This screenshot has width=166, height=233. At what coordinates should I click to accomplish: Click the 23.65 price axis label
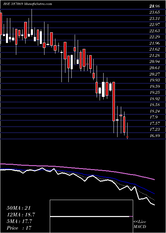point(155,12)
